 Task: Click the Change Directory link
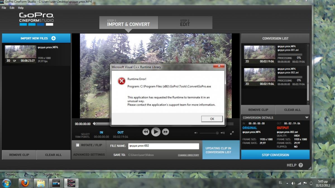188,155
